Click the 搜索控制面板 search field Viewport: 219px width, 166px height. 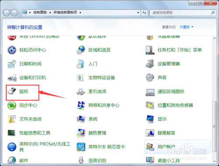tap(180, 13)
